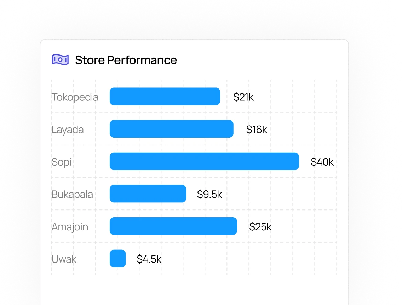Viewport: 402px width, 305px height.
Task: Select the longest bar for Sopi
Action: click(x=204, y=161)
